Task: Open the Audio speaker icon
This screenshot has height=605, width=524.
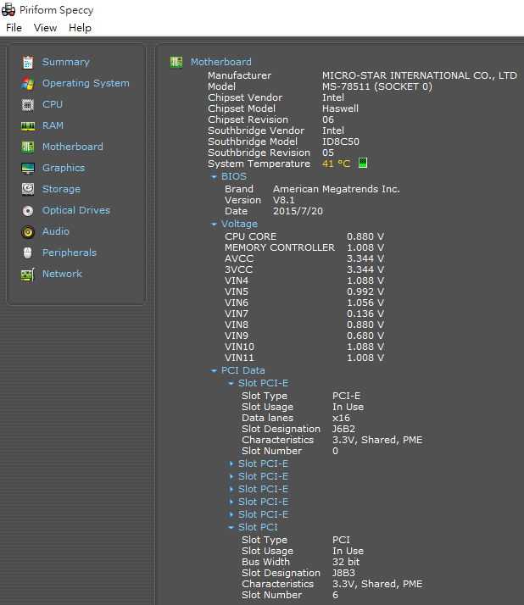Action: 28,231
